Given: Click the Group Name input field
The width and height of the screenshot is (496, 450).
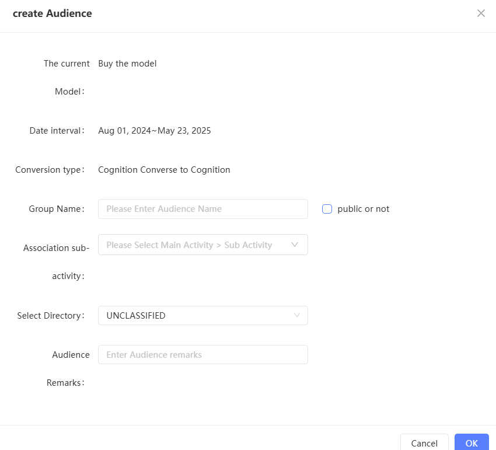Looking at the screenshot, I should pyautogui.click(x=202, y=209).
